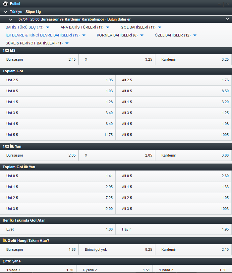Collapse the Türkiye - Süper Lig chevron
Screen dimensions: 232x273
pos(5,12)
